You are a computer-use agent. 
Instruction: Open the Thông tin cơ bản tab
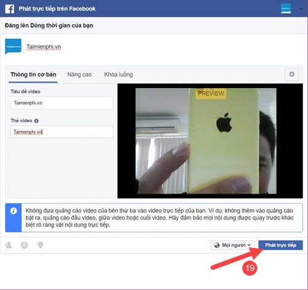click(33, 75)
